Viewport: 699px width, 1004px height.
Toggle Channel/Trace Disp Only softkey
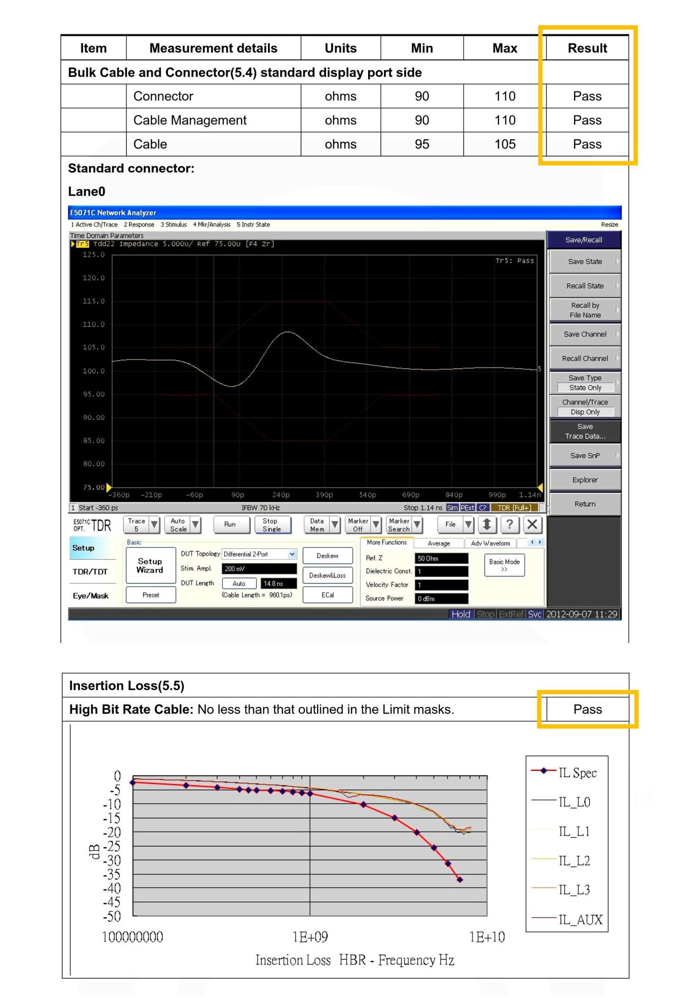584,407
